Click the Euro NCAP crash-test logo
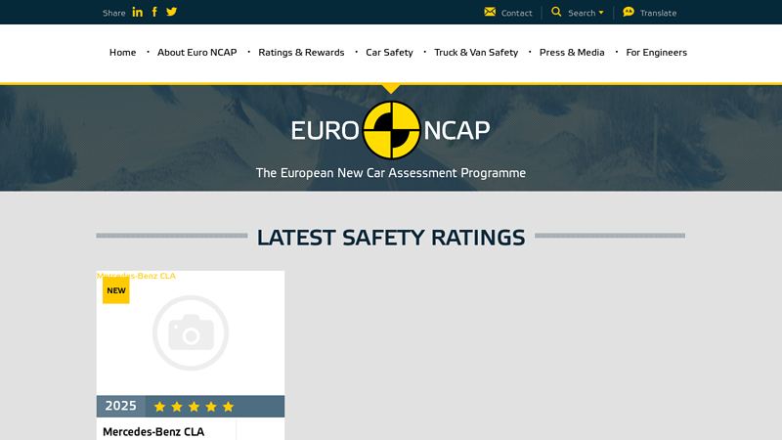The height and width of the screenshot is (440, 782). click(391, 130)
